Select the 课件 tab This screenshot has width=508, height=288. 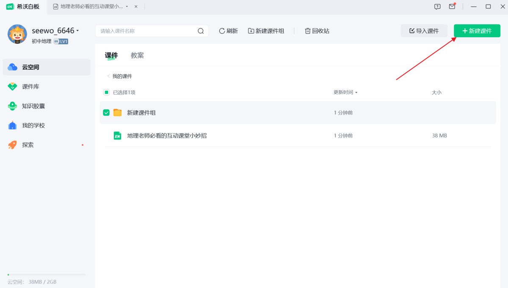click(x=111, y=55)
